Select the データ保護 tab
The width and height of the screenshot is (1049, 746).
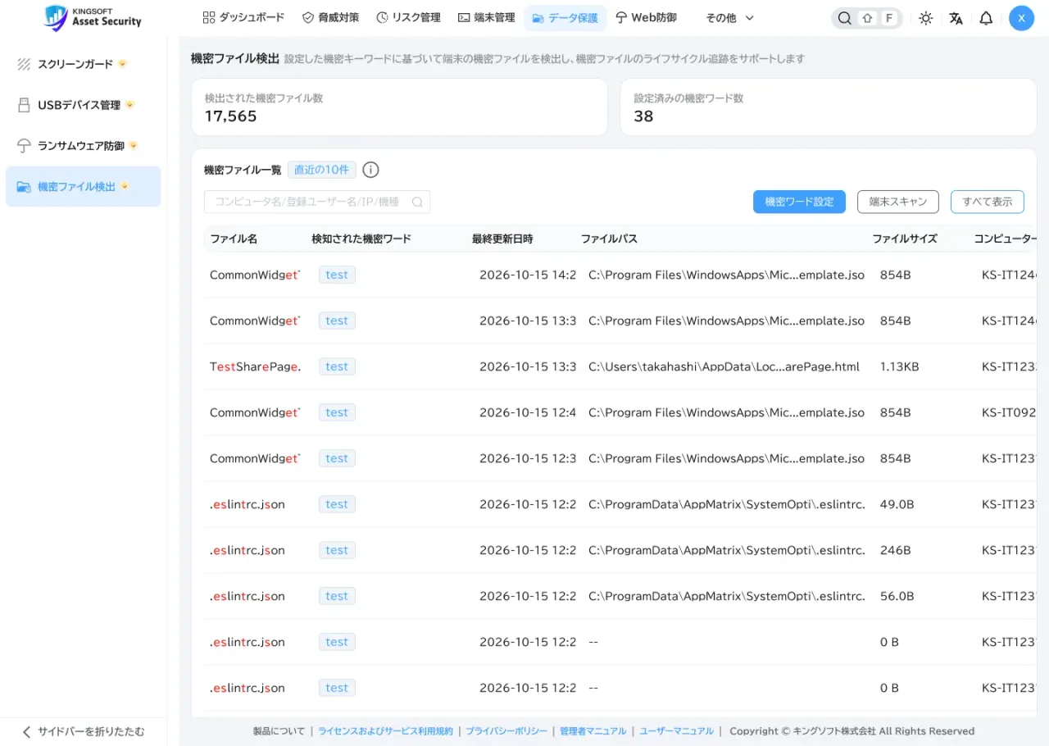coord(565,17)
